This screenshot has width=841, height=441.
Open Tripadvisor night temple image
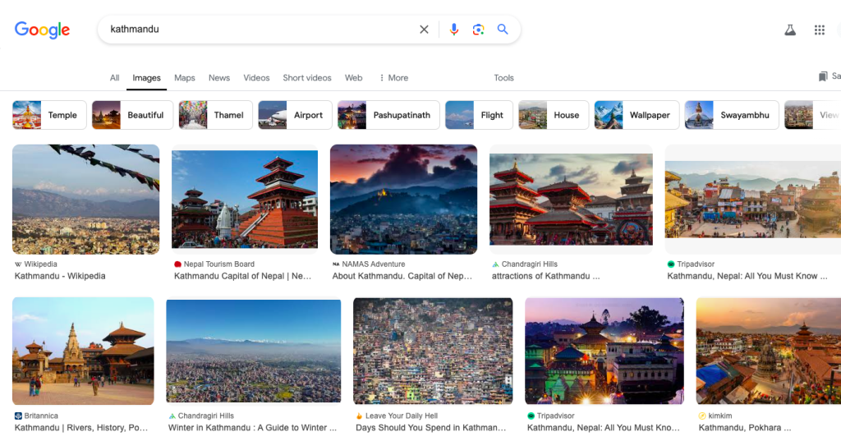604,351
